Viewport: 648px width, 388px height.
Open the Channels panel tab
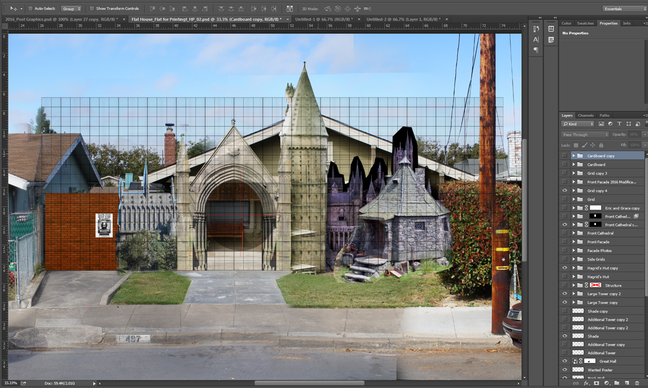click(585, 116)
